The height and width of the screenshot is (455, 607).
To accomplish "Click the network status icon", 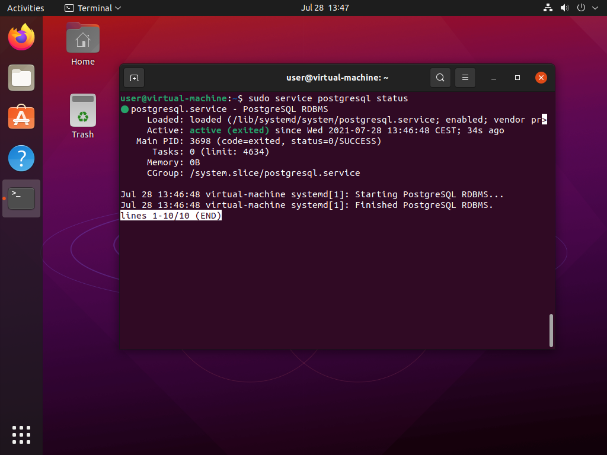I will click(548, 8).
